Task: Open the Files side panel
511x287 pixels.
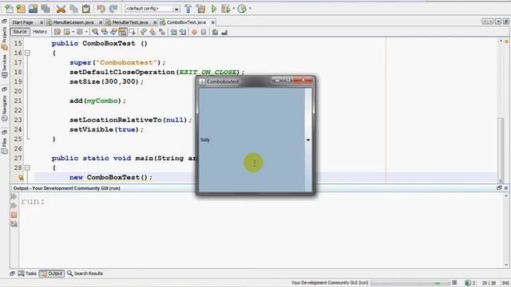Action: coord(4,146)
